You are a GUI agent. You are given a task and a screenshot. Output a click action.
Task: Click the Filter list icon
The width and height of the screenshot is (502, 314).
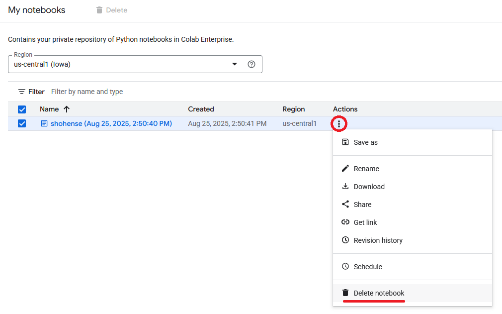pyautogui.click(x=22, y=92)
